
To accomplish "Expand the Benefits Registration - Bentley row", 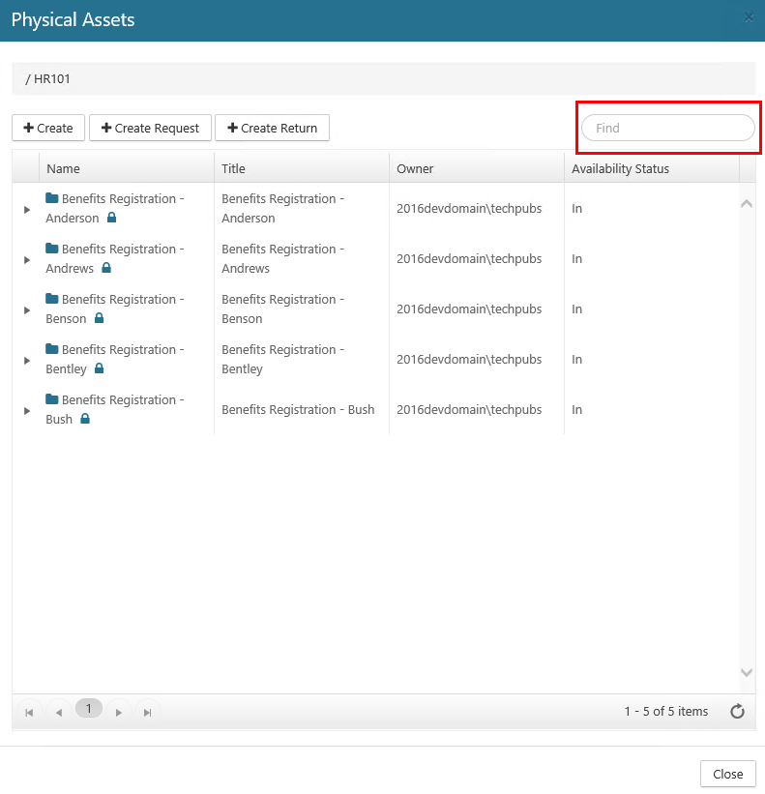I will tap(27, 360).
